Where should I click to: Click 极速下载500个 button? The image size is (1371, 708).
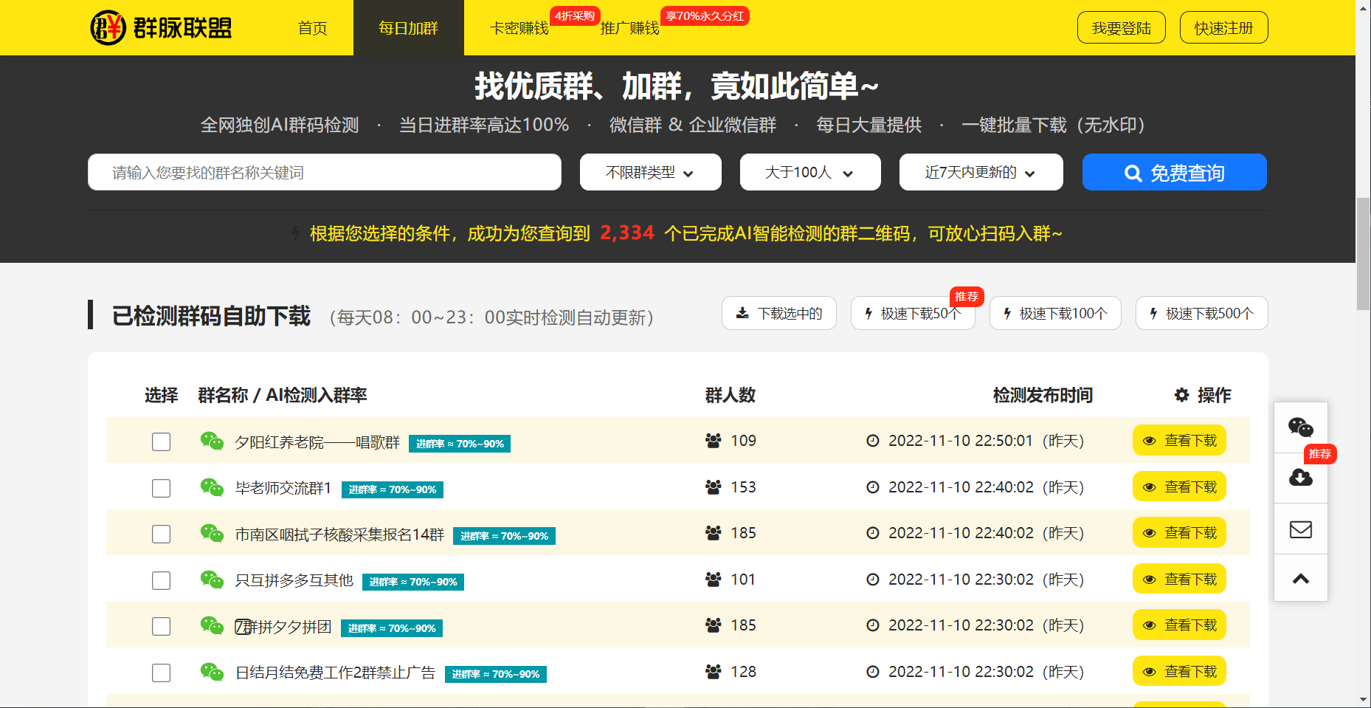coord(1202,313)
